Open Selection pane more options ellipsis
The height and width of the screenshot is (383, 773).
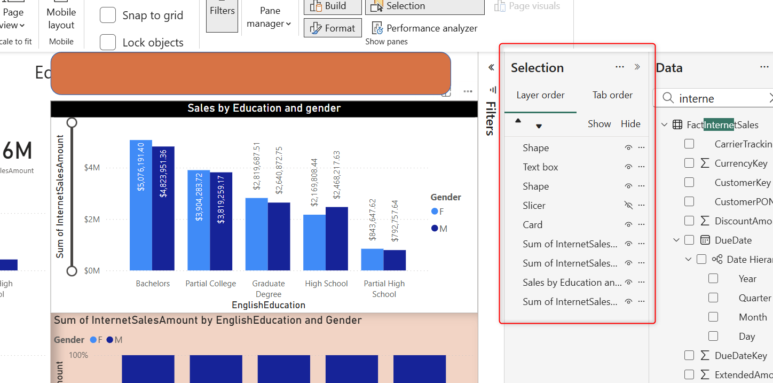620,67
